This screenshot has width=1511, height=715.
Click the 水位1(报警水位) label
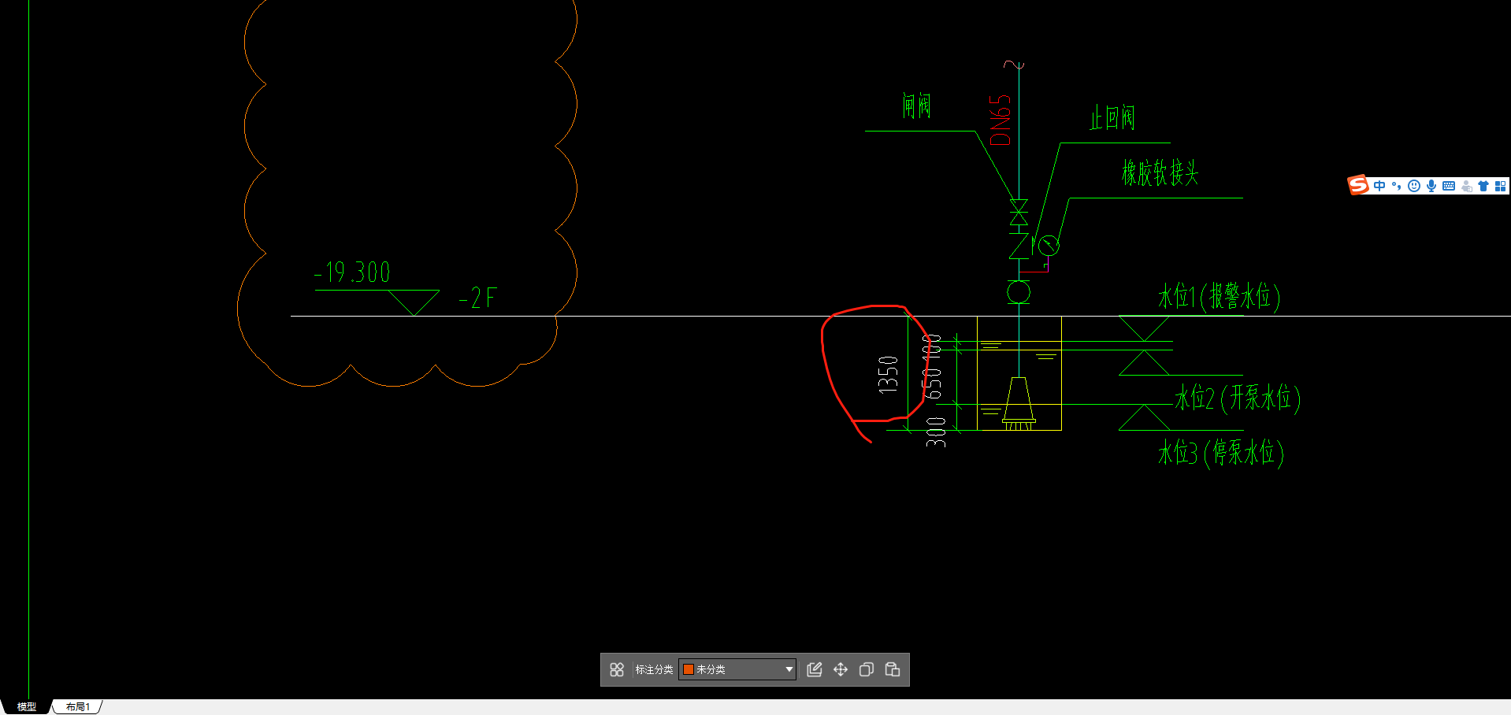[x=1220, y=297]
